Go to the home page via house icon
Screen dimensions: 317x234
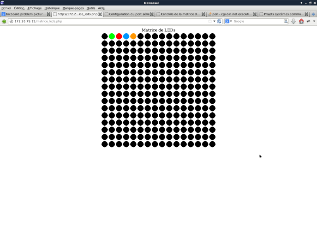click(301, 21)
